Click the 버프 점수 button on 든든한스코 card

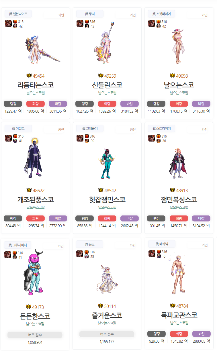(x=35, y=335)
